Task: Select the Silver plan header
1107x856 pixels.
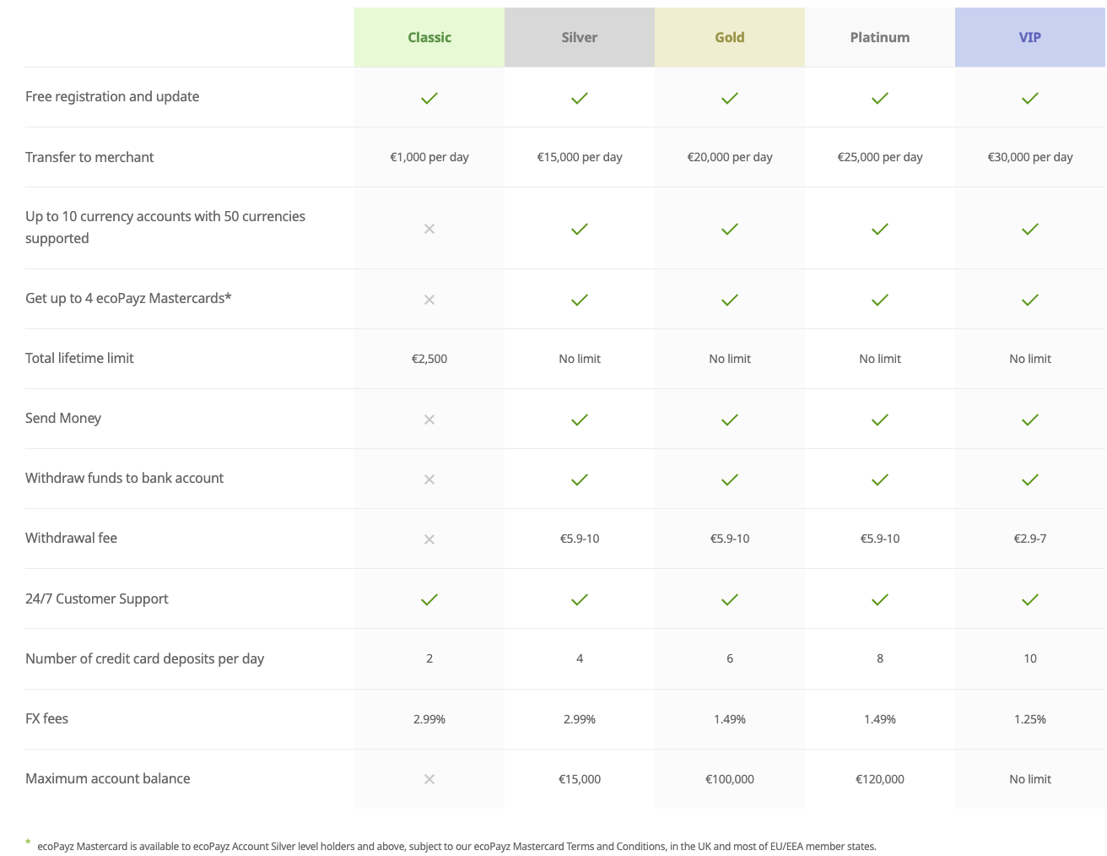Action: (x=580, y=37)
